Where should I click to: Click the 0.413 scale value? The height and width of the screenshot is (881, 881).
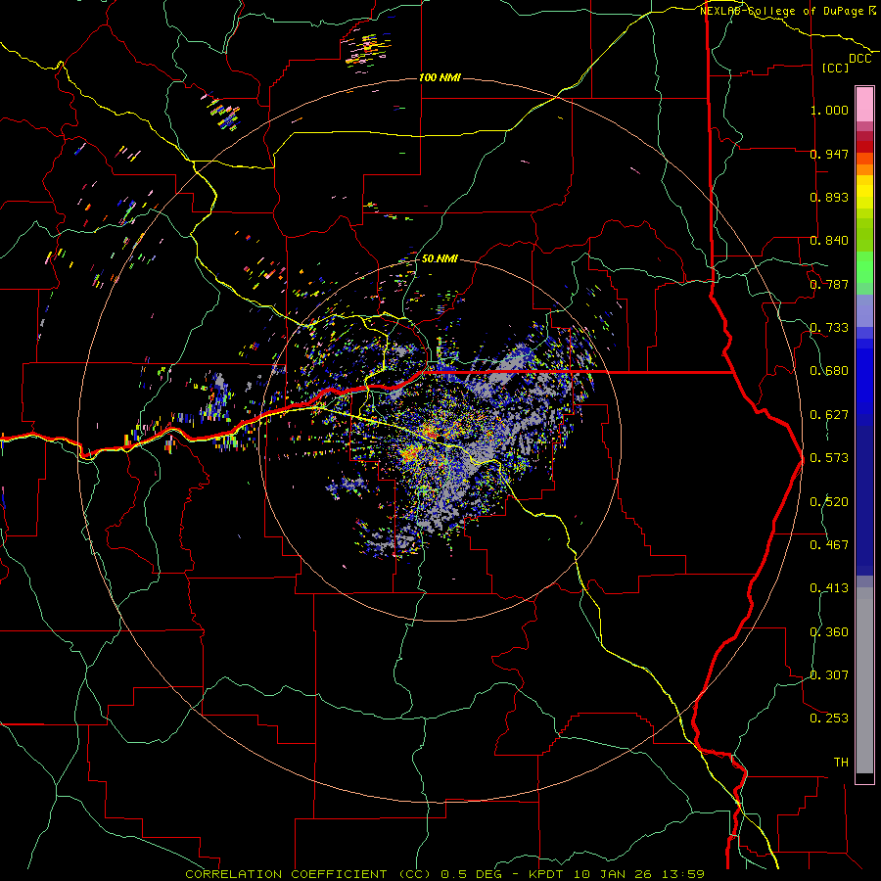(x=829, y=588)
